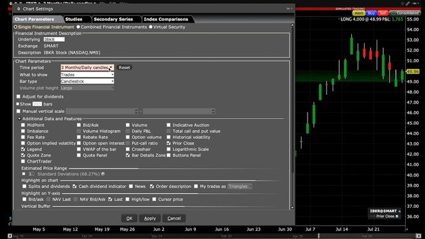Enable the Quote Panel checkbox
Viewport: 425px width, 239px height.
coord(78,155)
